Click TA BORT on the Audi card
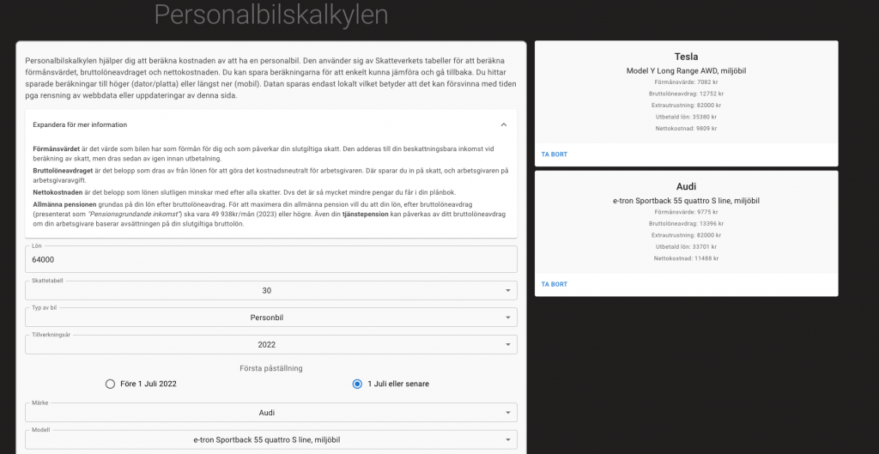Image resolution: width=879 pixels, height=454 pixels. pyautogui.click(x=555, y=284)
